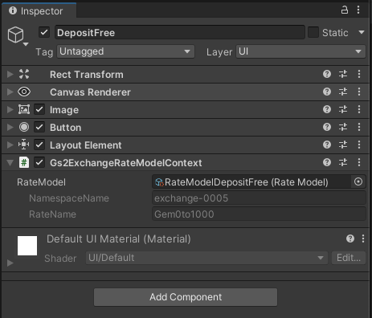
Task: Expand the Button component
Action: click(x=10, y=127)
